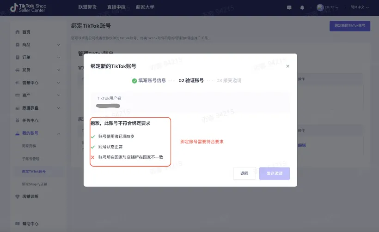Viewport: 379px width, 232px height.
Task: Click the red X beside country mismatch
Action: point(93,157)
